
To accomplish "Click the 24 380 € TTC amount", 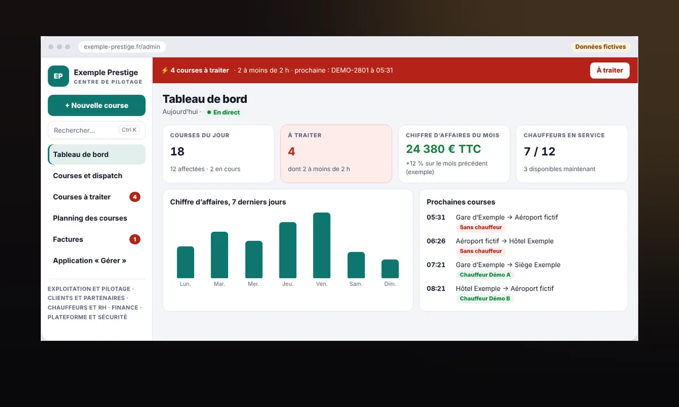I will click(x=444, y=149).
